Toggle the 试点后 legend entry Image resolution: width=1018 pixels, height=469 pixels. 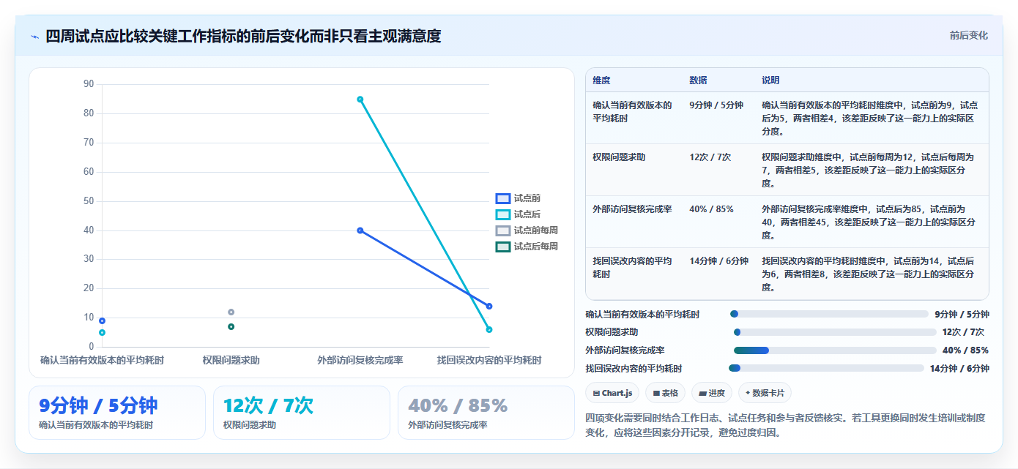pyautogui.click(x=519, y=214)
